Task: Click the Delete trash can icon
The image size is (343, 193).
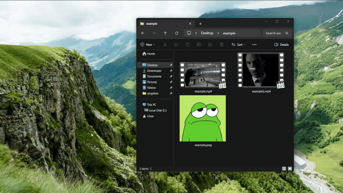Action: pyautogui.click(x=222, y=45)
